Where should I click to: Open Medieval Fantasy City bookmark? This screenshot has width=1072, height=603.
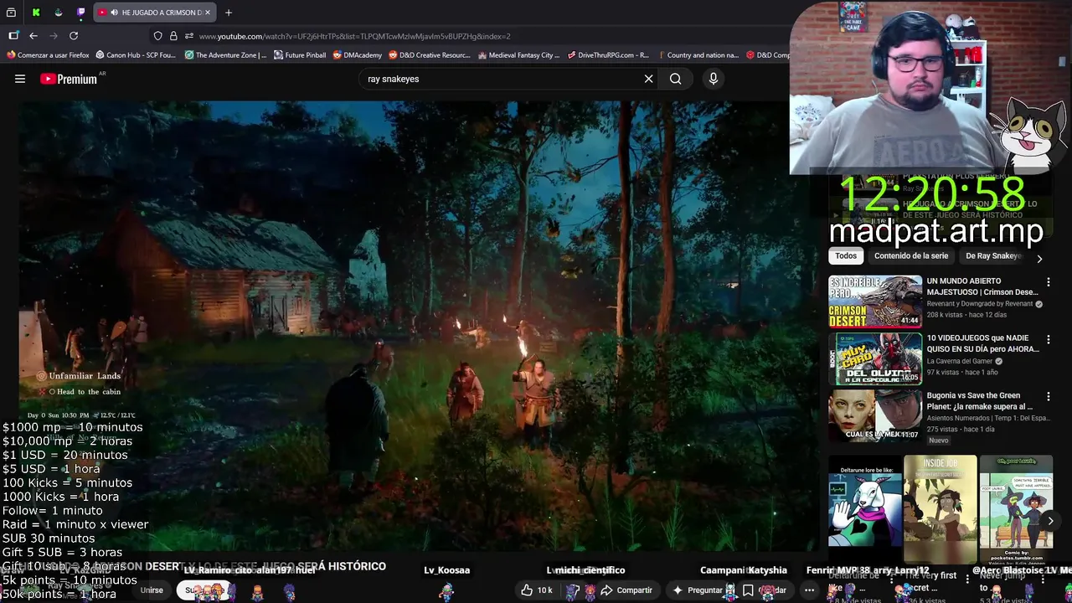pyautogui.click(x=518, y=55)
